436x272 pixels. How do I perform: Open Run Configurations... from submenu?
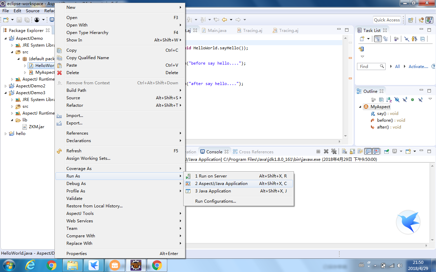pyautogui.click(x=238, y=201)
